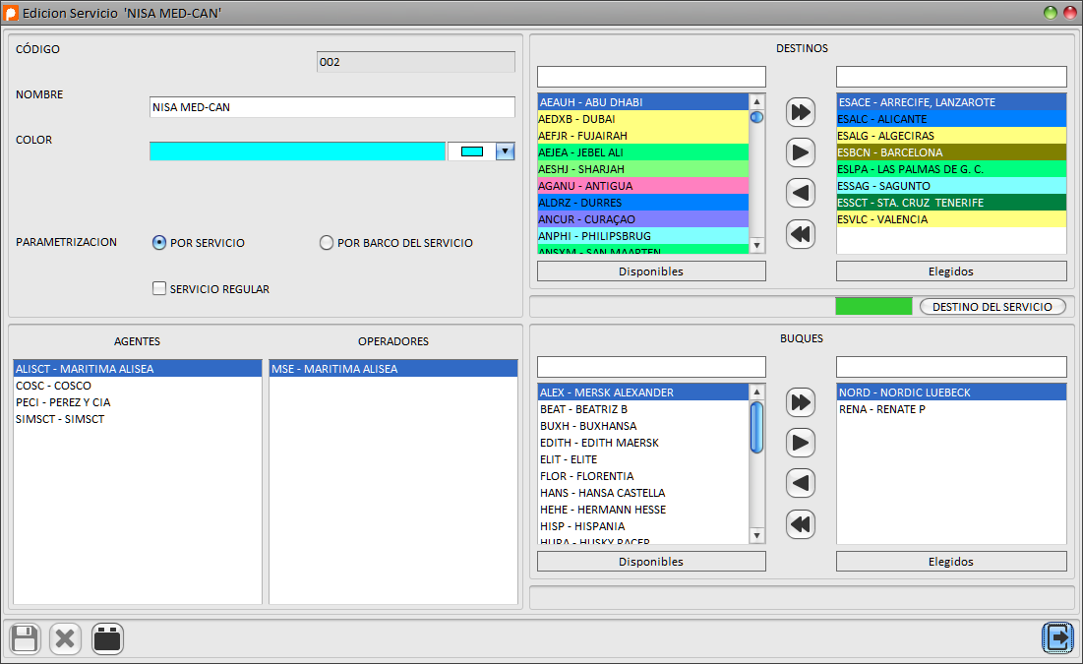Select ESSCT - STA. CRUZ TENERIFE destination
Image resolution: width=1083 pixels, height=664 pixels.
[951, 203]
